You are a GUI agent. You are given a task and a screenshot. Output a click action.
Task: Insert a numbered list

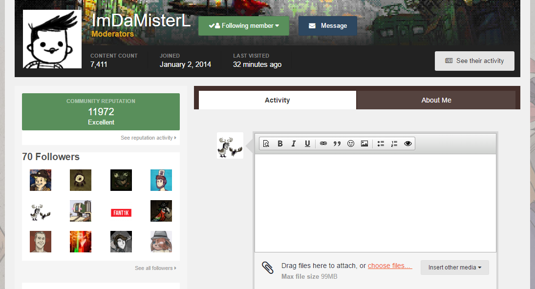394,144
